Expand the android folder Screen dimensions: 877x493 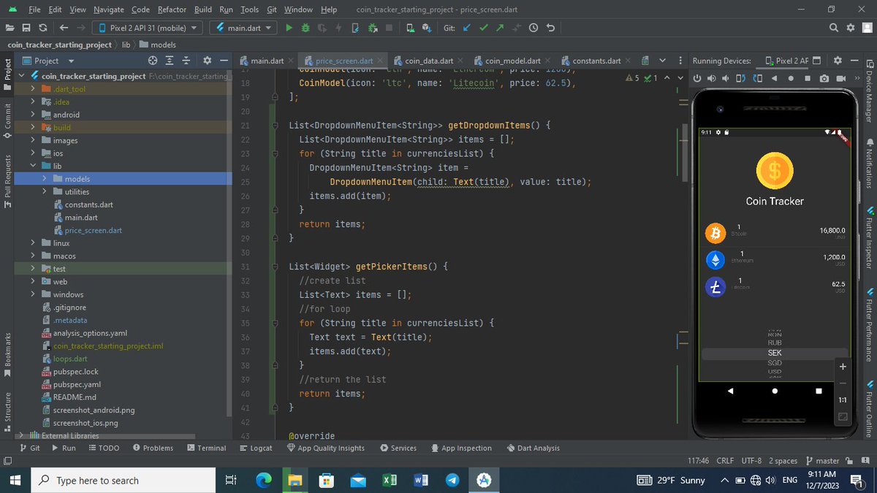[x=34, y=115]
